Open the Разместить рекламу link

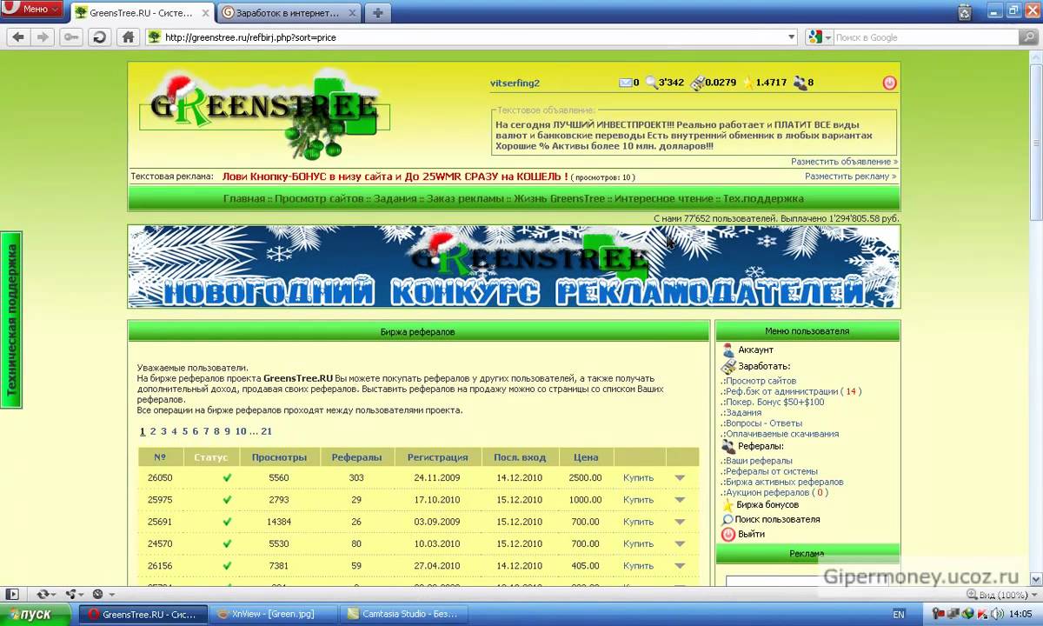pyautogui.click(x=850, y=176)
